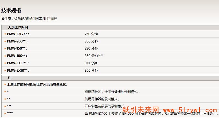Click the four asterisk footnote marker

(x=10, y=113)
